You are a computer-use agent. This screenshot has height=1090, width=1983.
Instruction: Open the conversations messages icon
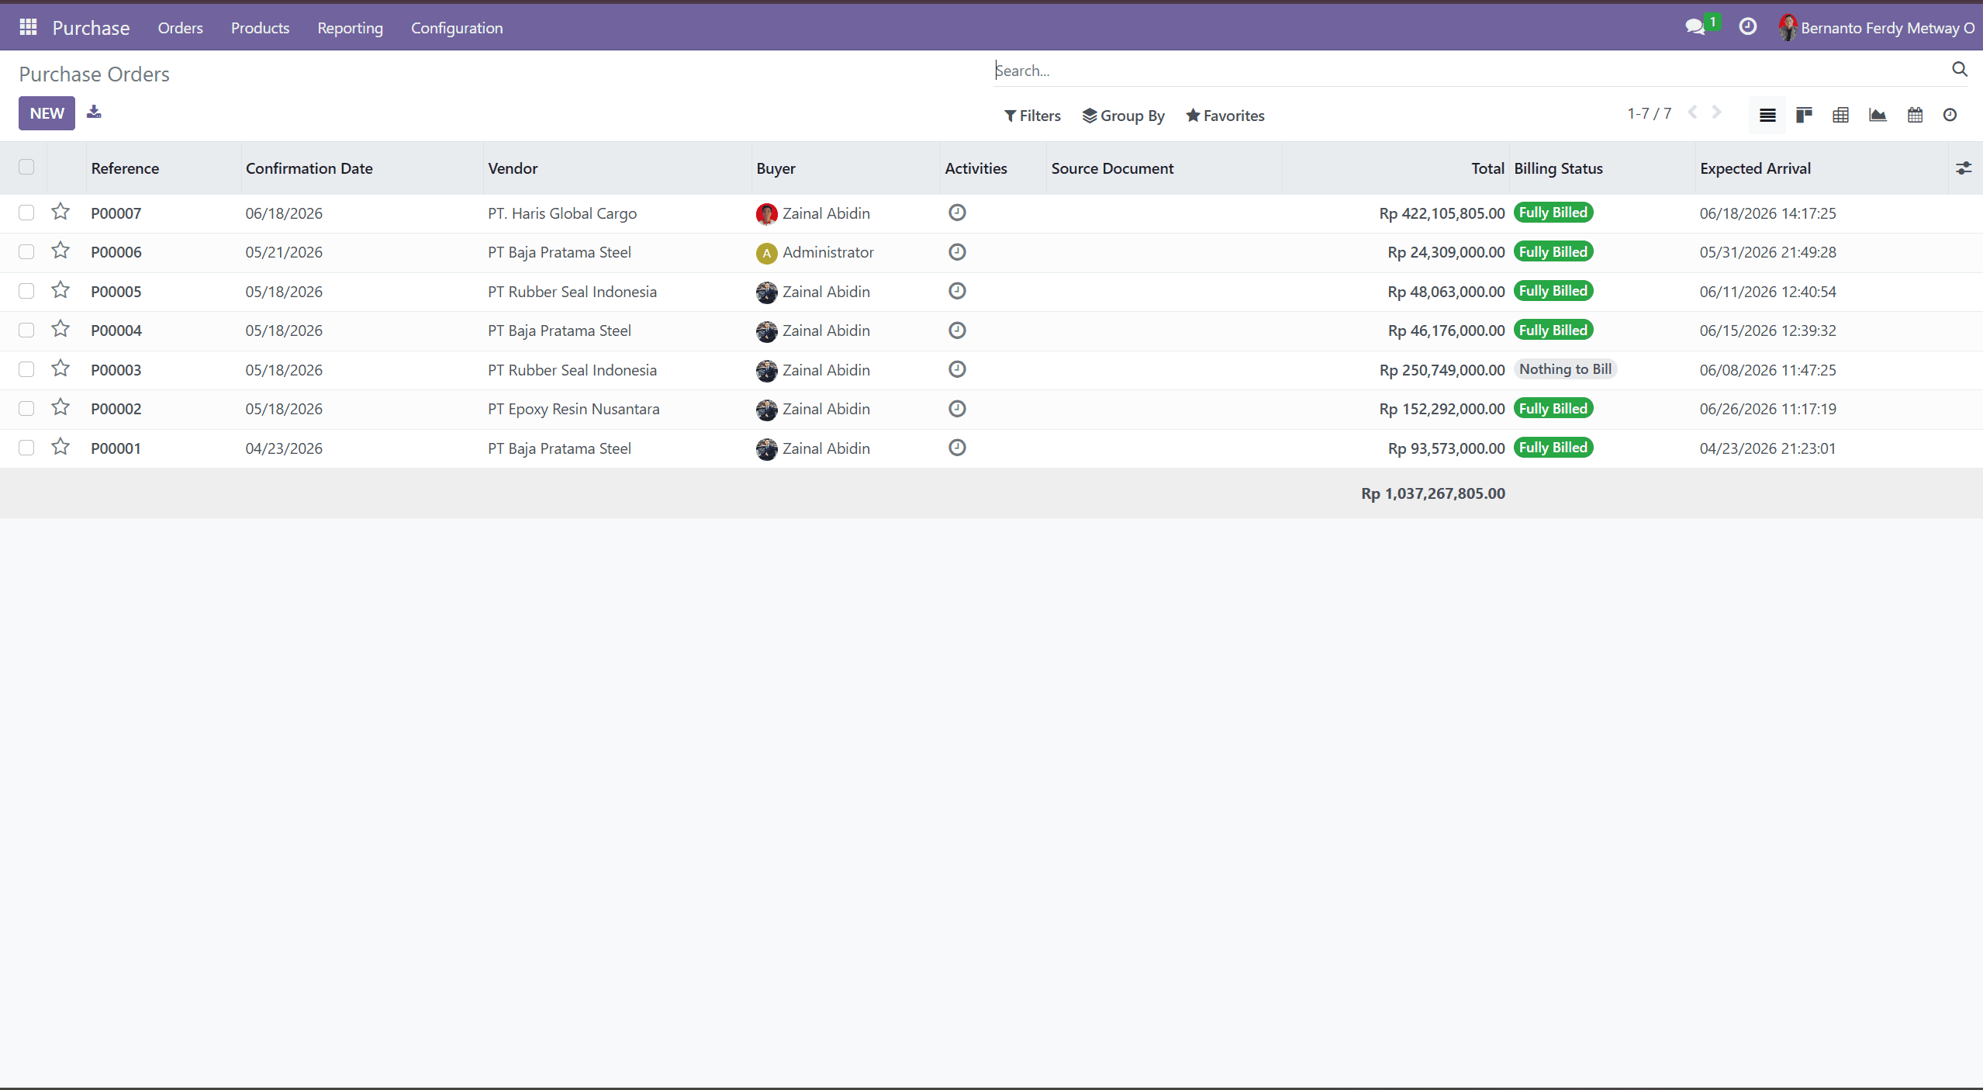coord(1695,27)
